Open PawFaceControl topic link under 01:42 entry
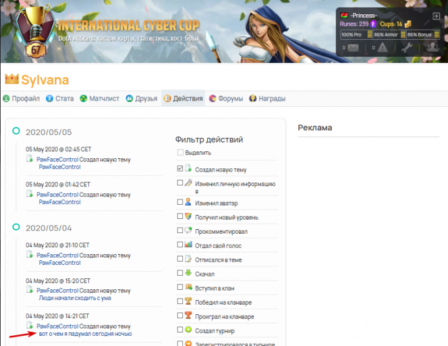Viewport: 448px width, 346px height. point(60,202)
